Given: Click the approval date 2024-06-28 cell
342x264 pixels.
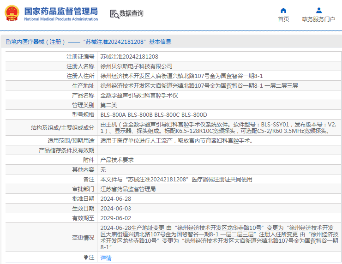Looking at the screenshot, I should [x=116, y=199].
